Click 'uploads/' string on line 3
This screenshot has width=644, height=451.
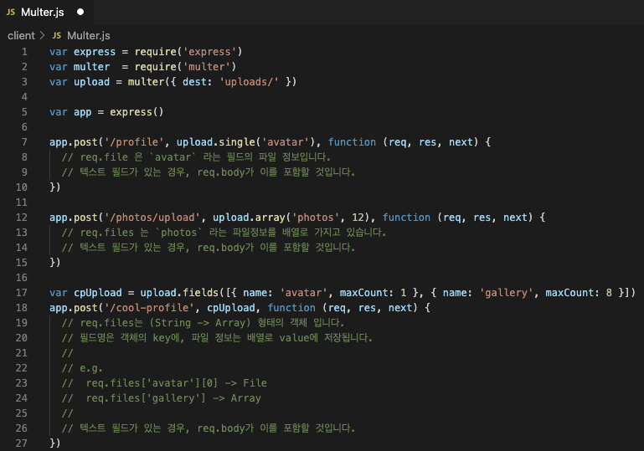[x=249, y=82]
